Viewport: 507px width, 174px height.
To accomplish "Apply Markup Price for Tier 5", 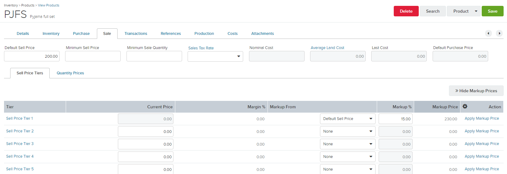I will click(482, 169).
